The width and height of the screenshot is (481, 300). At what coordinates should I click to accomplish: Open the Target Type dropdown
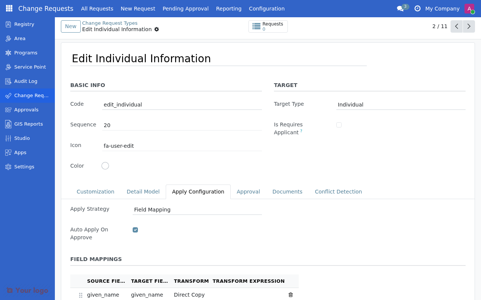[x=401, y=105]
